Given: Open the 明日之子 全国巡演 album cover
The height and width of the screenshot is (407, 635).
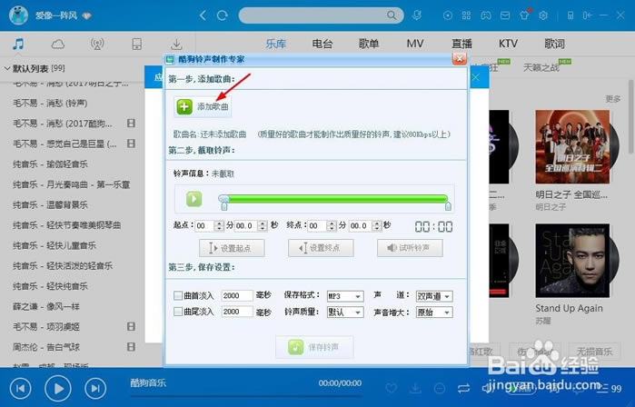Looking at the screenshot, I should point(572,147).
